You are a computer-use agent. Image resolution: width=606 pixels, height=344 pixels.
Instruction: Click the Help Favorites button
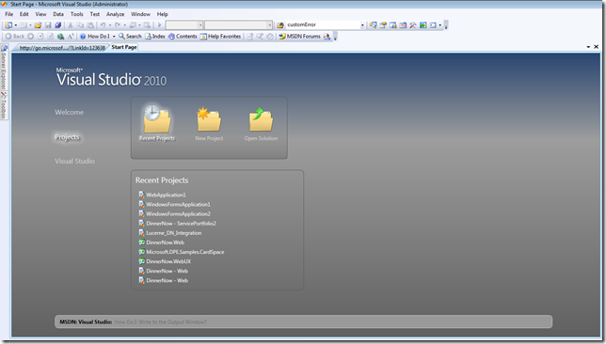tap(220, 37)
